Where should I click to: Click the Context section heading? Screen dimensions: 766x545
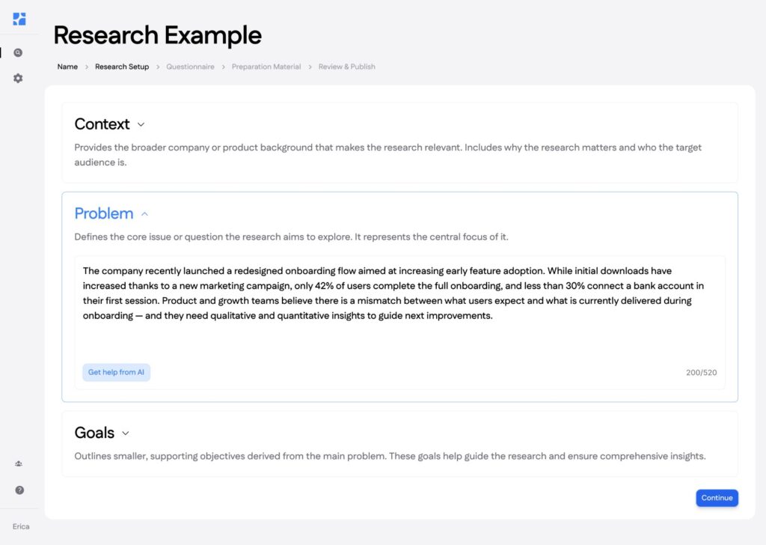click(x=102, y=124)
